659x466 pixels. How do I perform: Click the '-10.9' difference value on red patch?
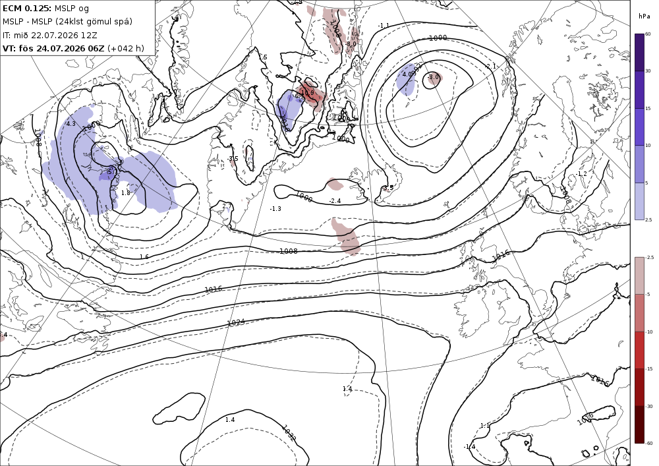[307, 93]
